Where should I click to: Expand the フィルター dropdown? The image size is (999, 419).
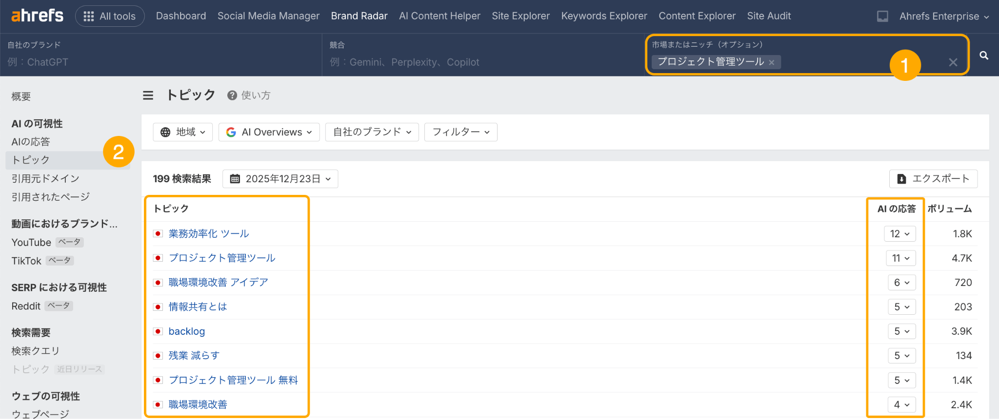(x=460, y=132)
